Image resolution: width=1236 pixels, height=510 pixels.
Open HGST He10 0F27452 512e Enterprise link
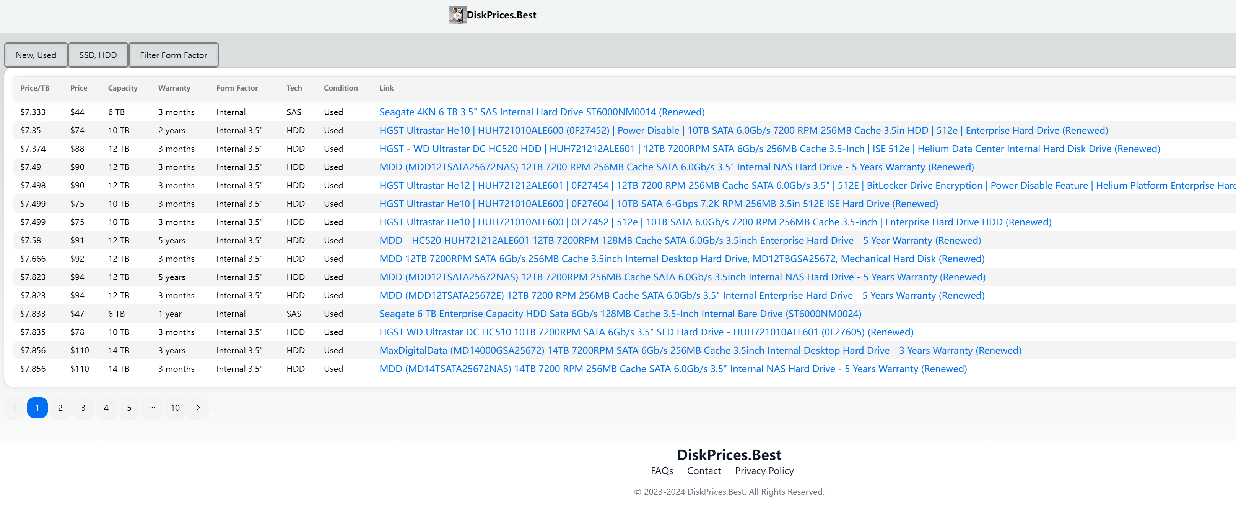pos(716,222)
